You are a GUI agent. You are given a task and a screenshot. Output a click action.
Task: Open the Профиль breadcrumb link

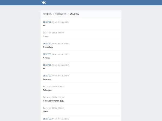(47, 14)
